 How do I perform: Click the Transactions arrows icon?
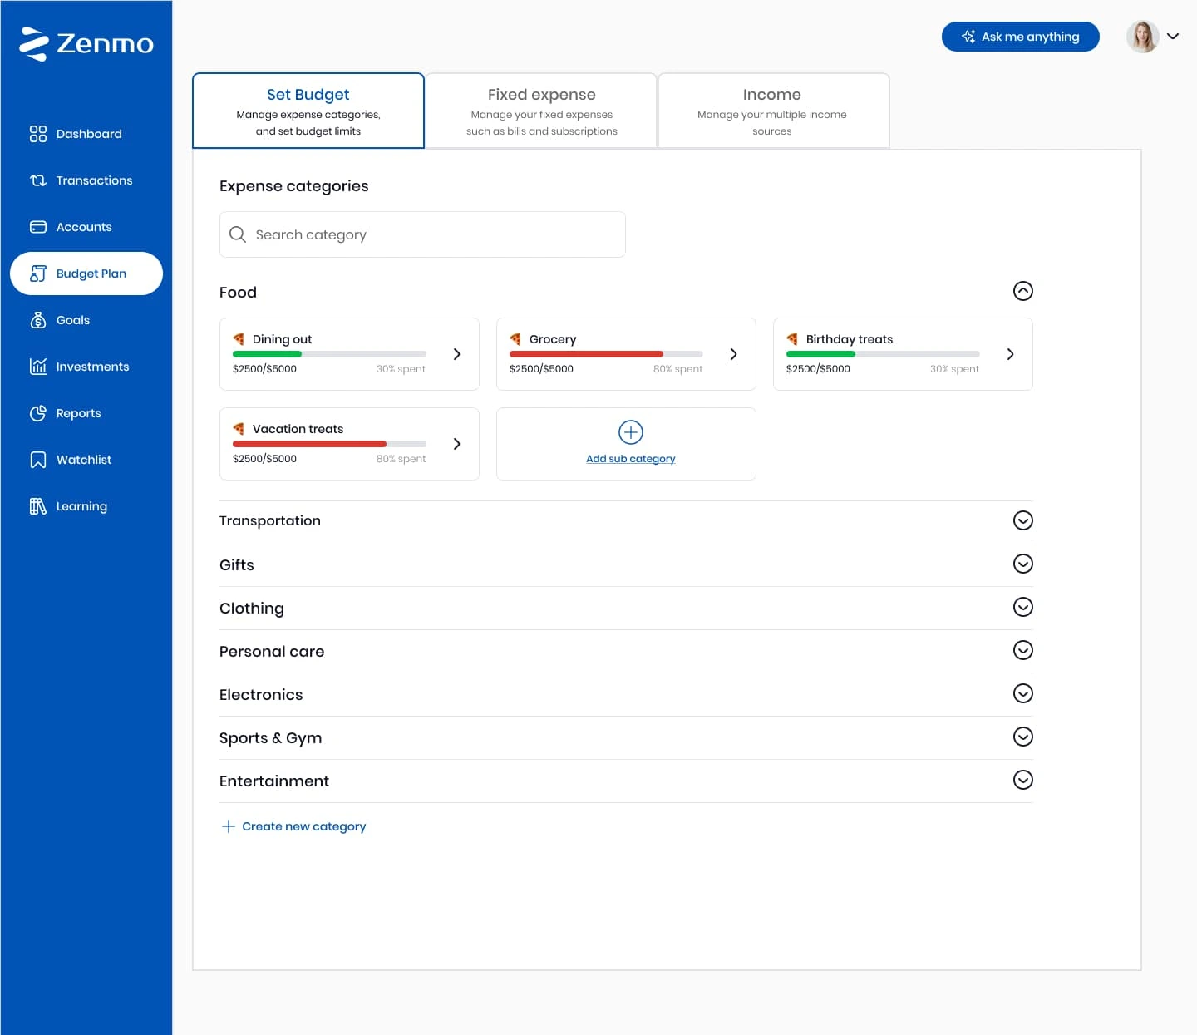tap(38, 180)
